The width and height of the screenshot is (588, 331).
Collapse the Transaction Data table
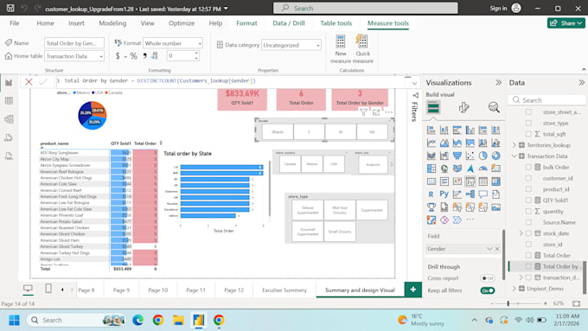(x=514, y=156)
